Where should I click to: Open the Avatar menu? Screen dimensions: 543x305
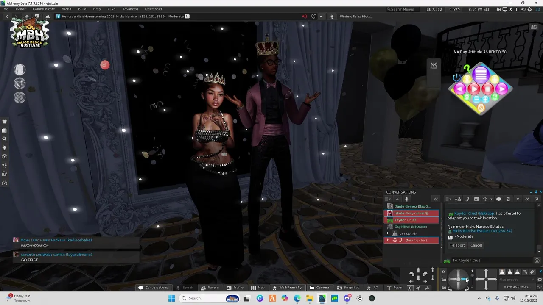click(x=20, y=9)
